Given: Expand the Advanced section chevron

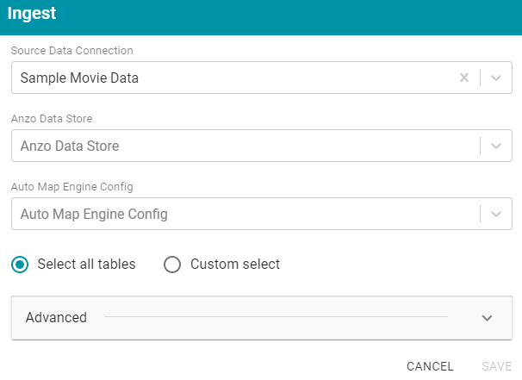Looking at the screenshot, I should point(487,318).
